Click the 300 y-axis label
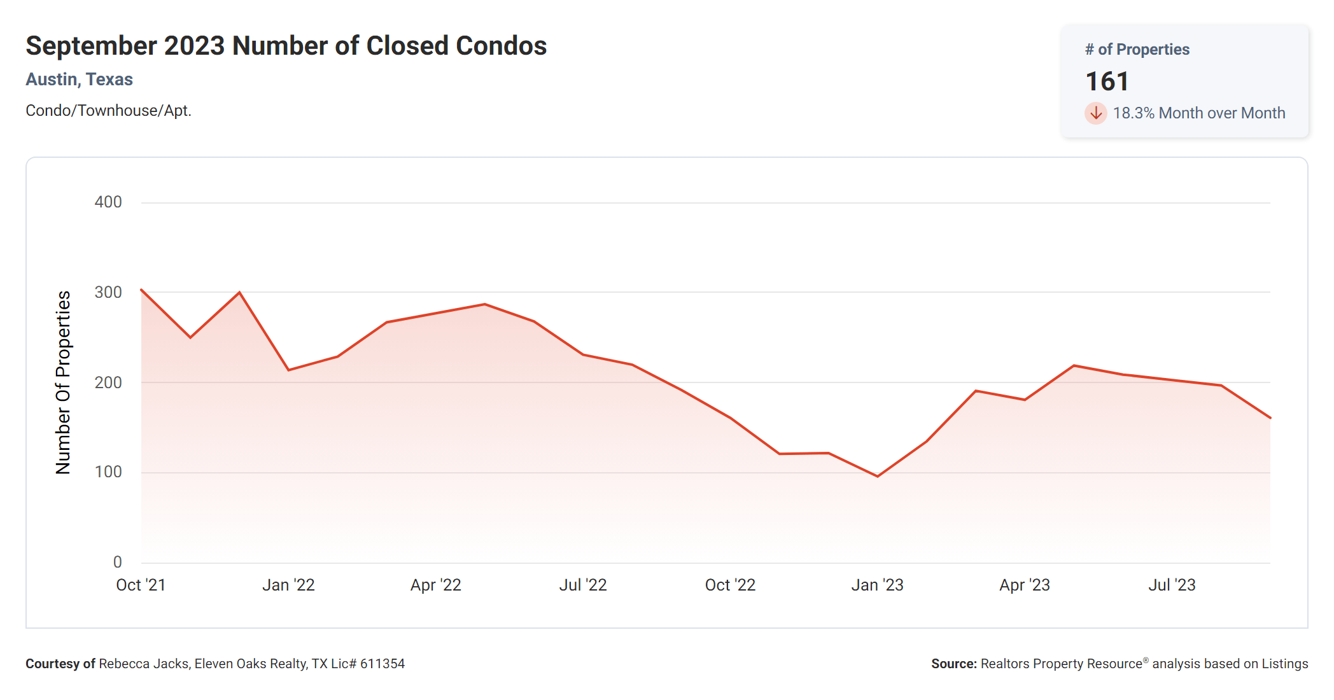The width and height of the screenshot is (1334, 700). (108, 292)
